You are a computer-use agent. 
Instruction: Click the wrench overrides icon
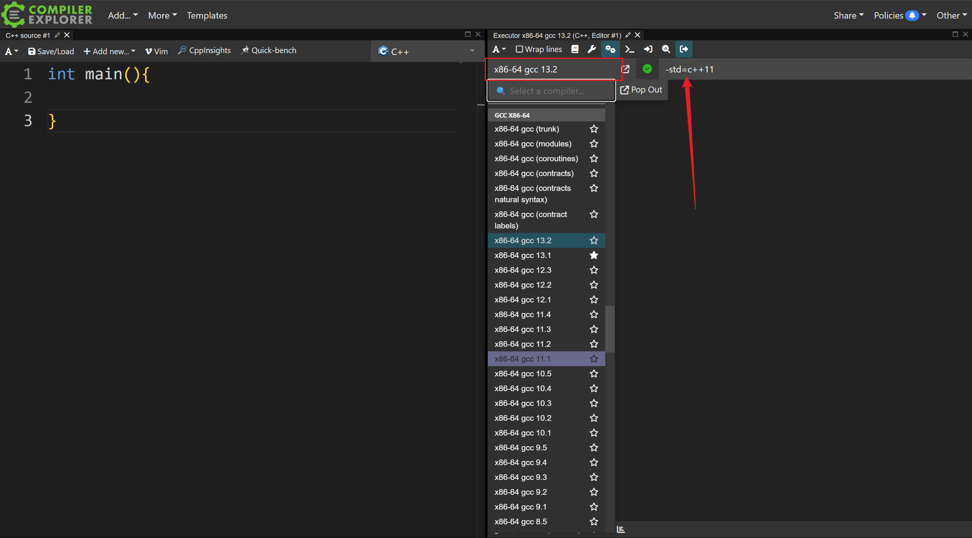(x=592, y=49)
